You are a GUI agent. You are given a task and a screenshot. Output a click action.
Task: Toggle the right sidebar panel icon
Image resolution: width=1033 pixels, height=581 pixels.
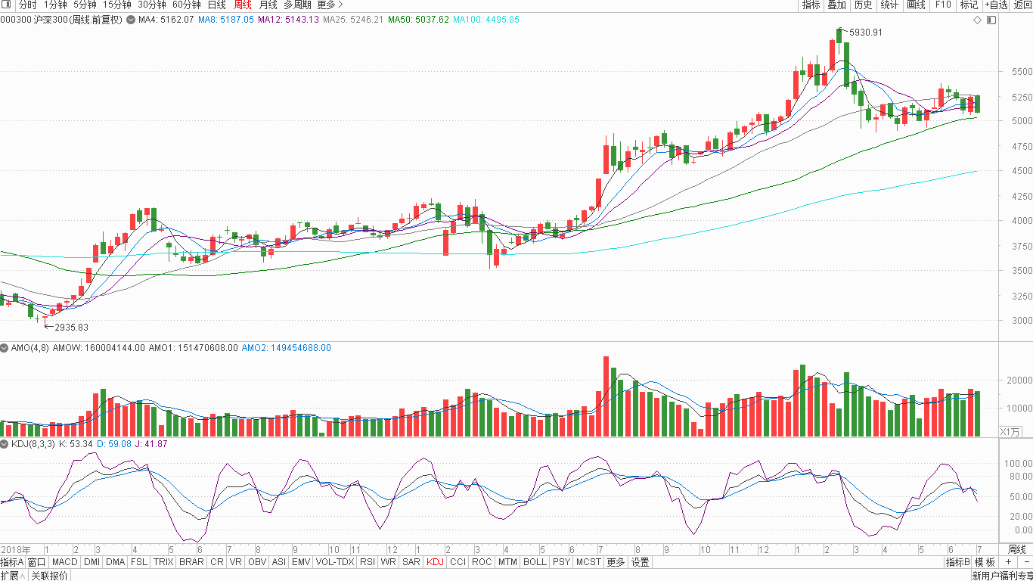pyautogui.click(x=991, y=20)
